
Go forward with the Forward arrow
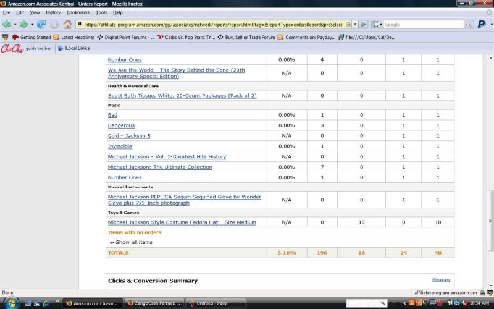tap(23, 24)
